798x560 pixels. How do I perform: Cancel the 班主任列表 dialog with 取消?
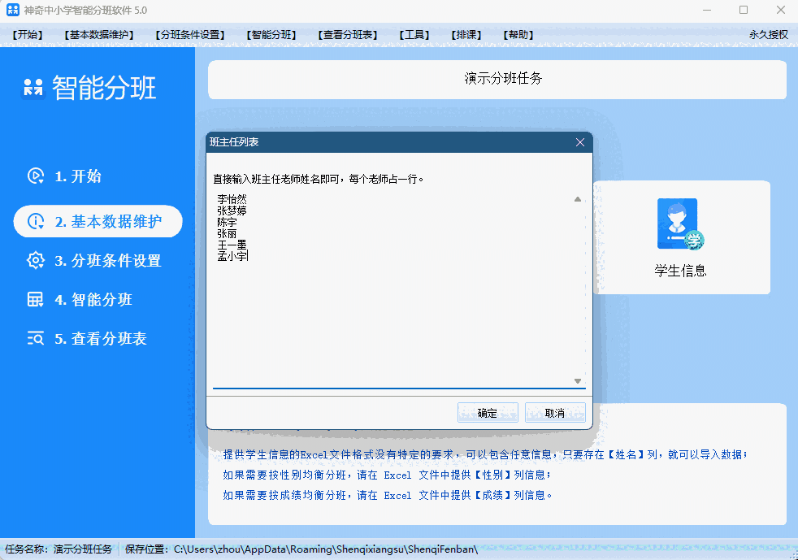click(x=555, y=412)
